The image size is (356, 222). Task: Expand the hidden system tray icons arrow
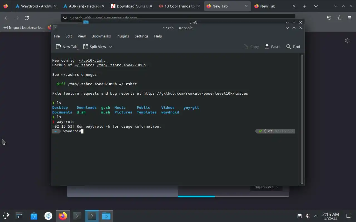point(316,216)
